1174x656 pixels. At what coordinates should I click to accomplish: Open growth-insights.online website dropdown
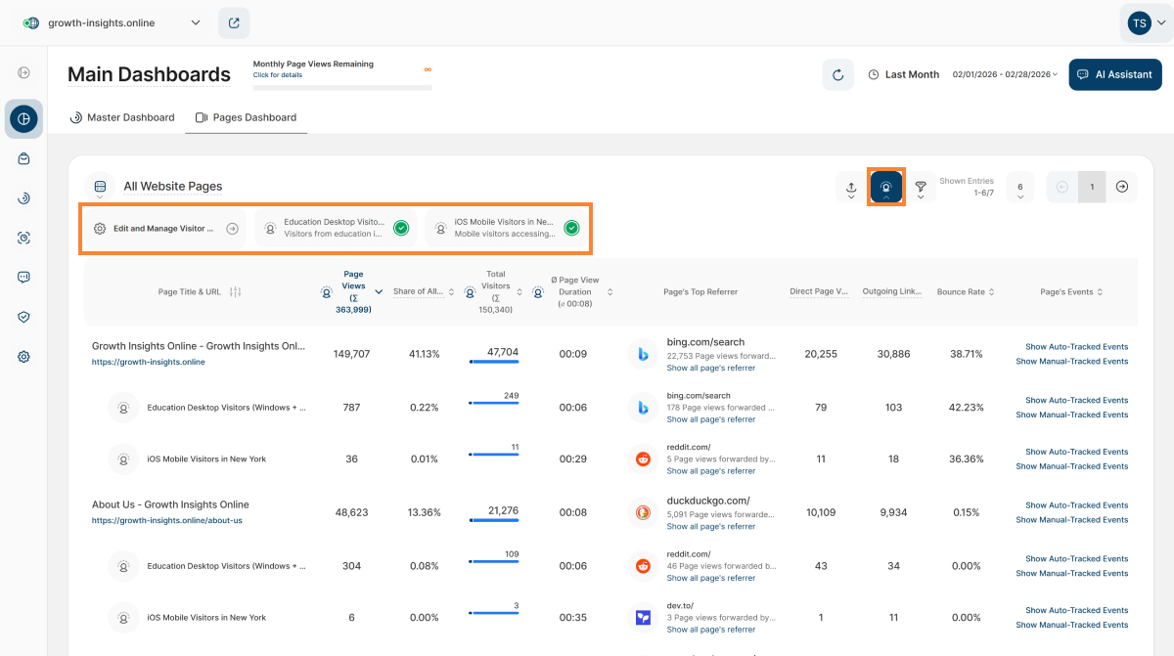point(113,22)
